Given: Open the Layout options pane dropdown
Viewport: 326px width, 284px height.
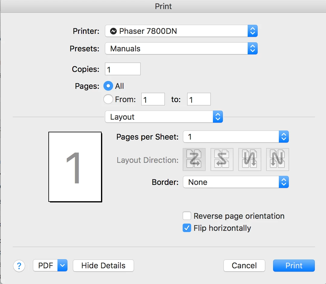Looking at the screenshot, I should (164, 117).
